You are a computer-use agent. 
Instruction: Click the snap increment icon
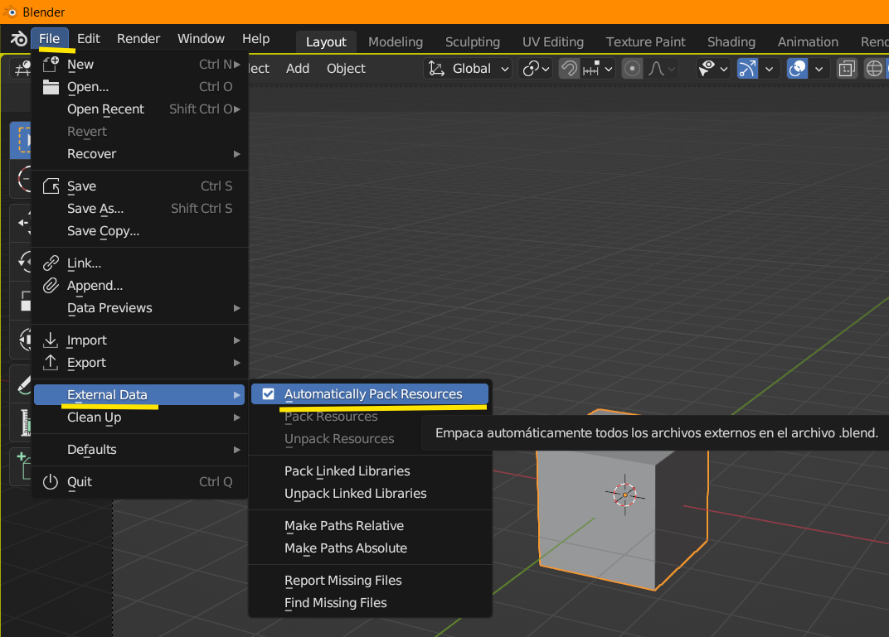pos(591,69)
